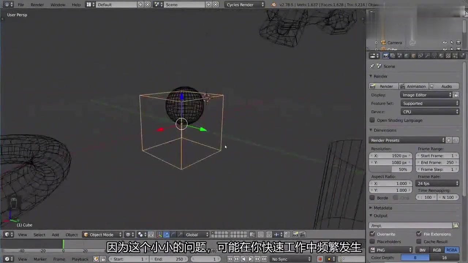Open the File menu
Screen dimensions: 468x263
click(21, 5)
